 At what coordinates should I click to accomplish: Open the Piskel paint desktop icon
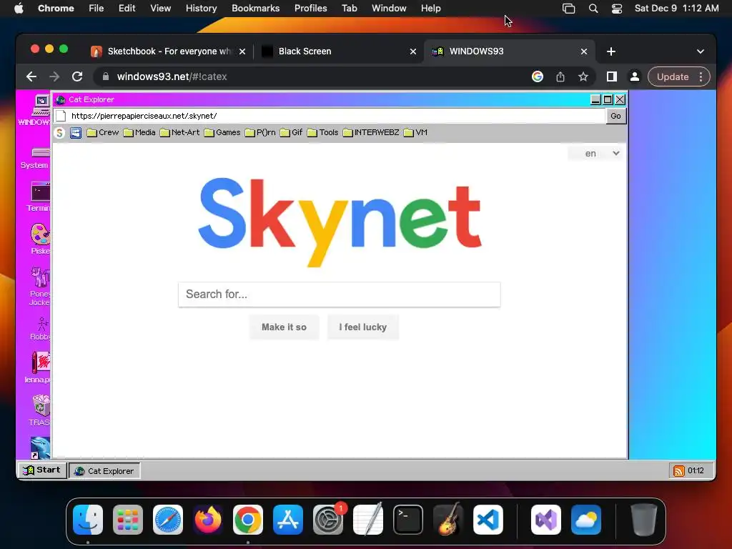40,239
